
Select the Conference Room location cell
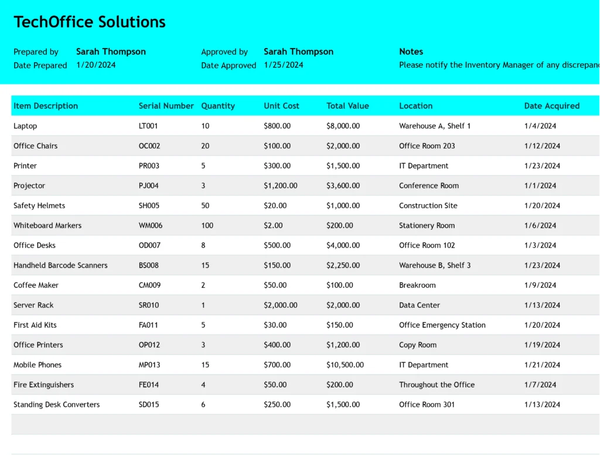pyautogui.click(x=429, y=186)
